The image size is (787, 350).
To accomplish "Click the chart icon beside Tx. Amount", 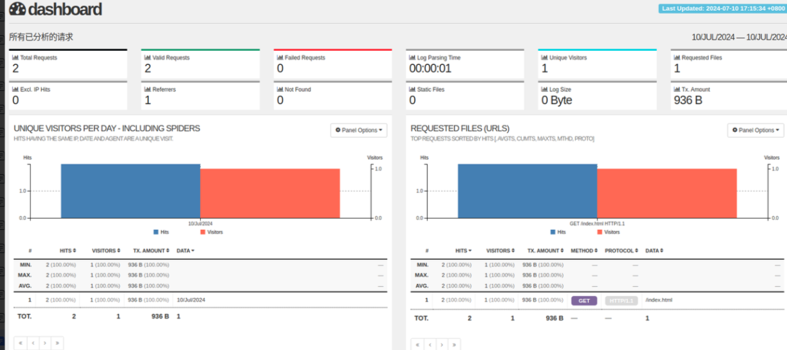I will (678, 89).
